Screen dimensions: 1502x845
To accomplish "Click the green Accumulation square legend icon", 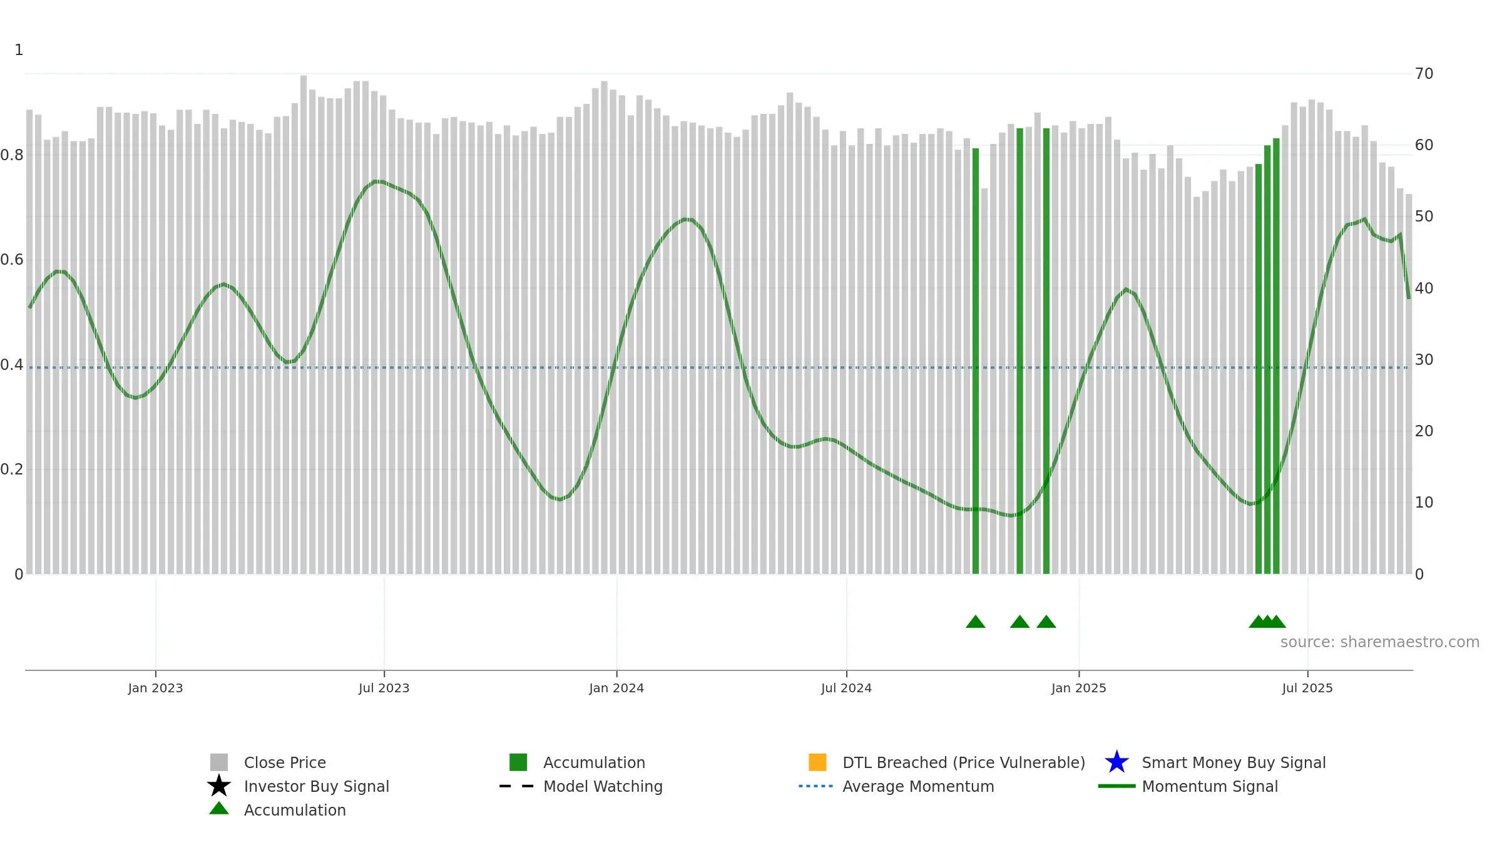I will click(518, 762).
